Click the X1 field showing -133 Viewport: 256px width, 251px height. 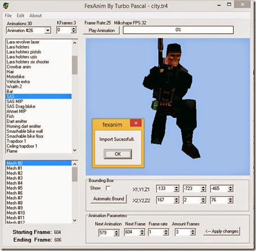tap(165, 189)
